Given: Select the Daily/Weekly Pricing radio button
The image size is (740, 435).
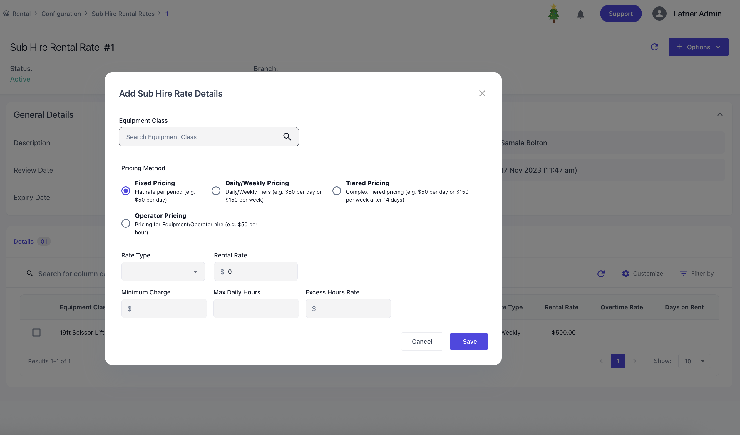Looking at the screenshot, I should click(216, 191).
